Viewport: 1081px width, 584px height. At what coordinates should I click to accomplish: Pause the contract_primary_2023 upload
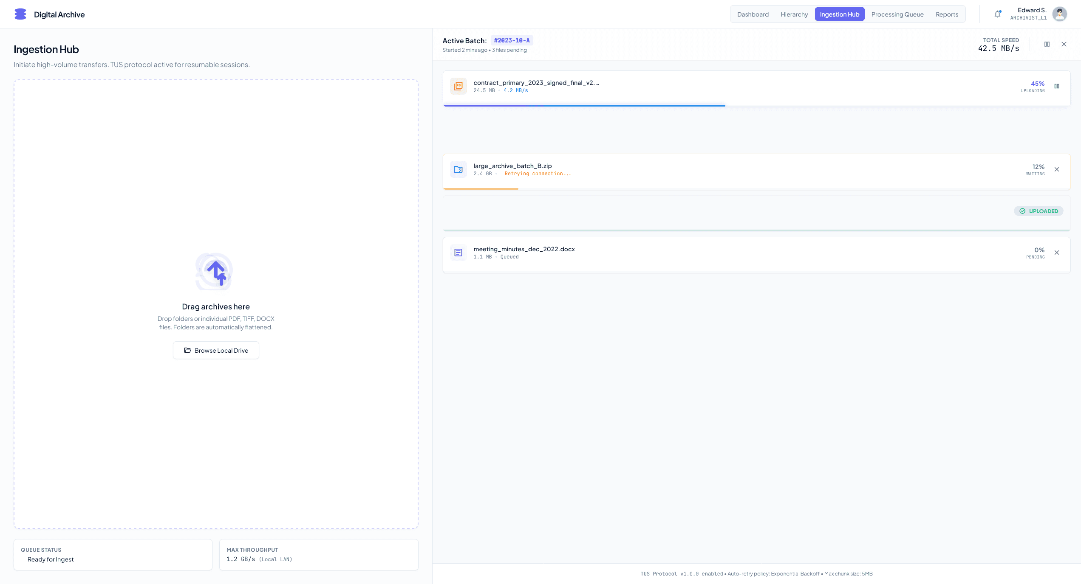pyautogui.click(x=1058, y=86)
